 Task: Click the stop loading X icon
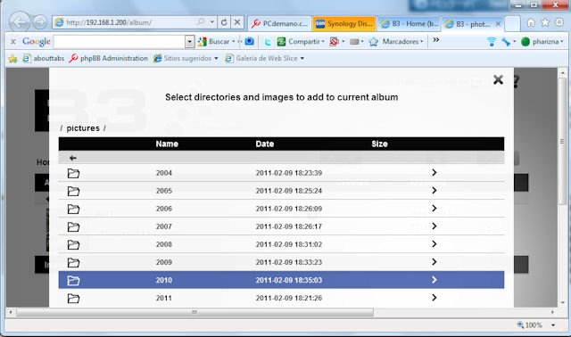[x=237, y=22]
